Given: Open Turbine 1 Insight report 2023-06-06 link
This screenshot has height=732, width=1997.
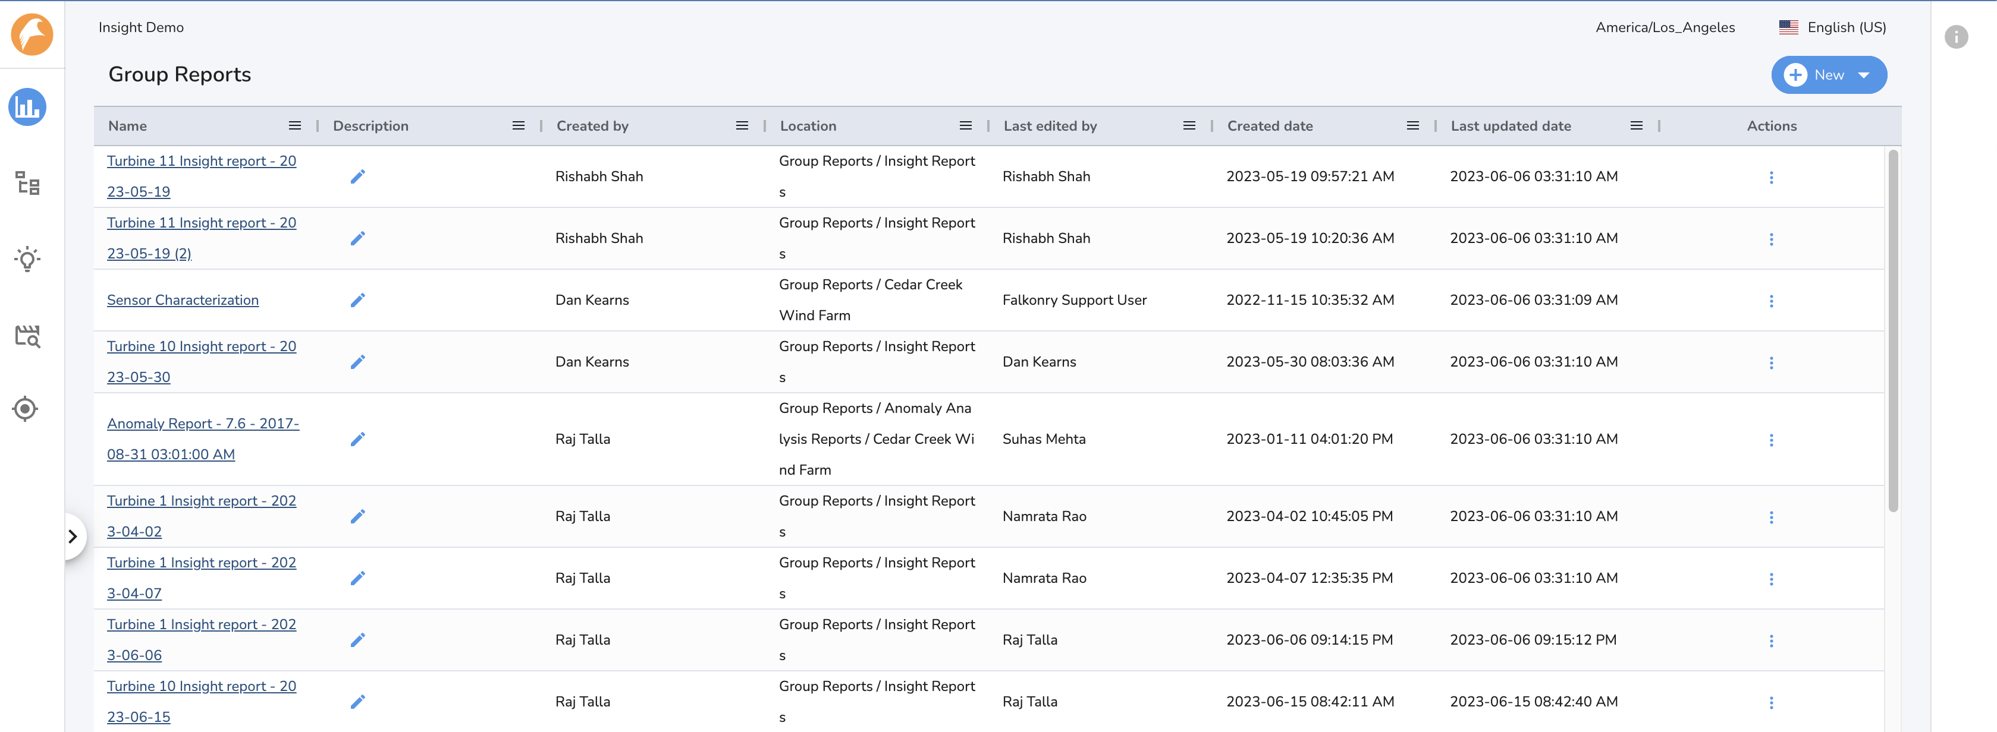Looking at the screenshot, I should [x=202, y=640].
